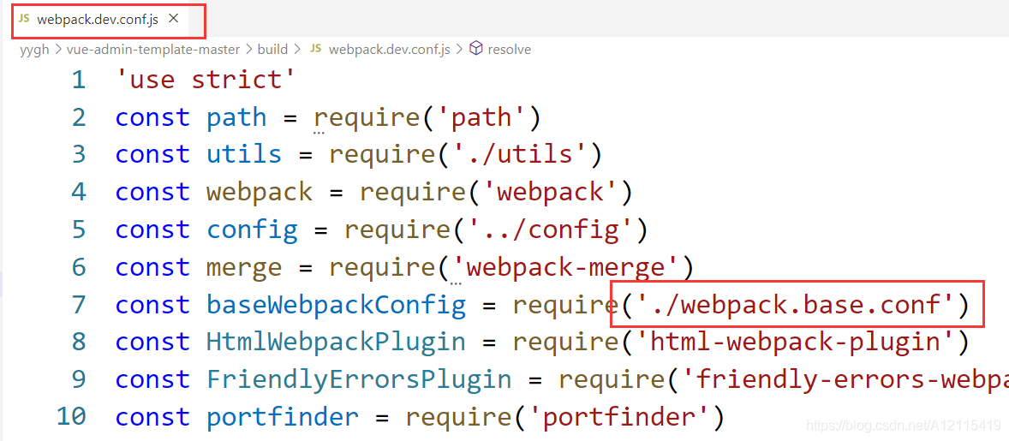The width and height of the screenshot is (1009, 441).
Task: Open the yygh breadcrumb folder
Action: [x=34, y=50]
